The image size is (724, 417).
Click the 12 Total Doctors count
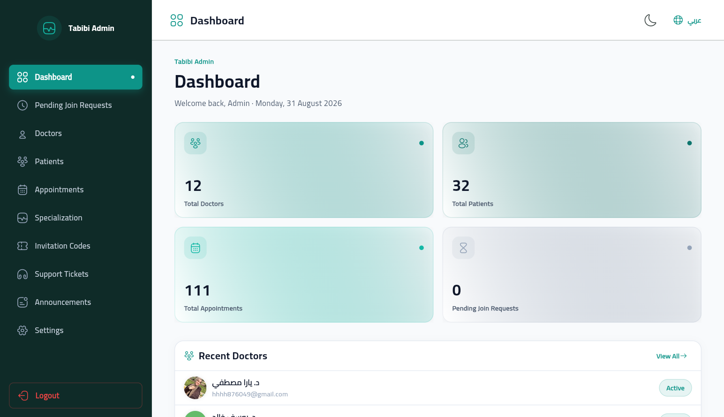pos(193,186)
